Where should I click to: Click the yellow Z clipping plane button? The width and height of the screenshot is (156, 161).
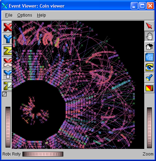[7, 86]
